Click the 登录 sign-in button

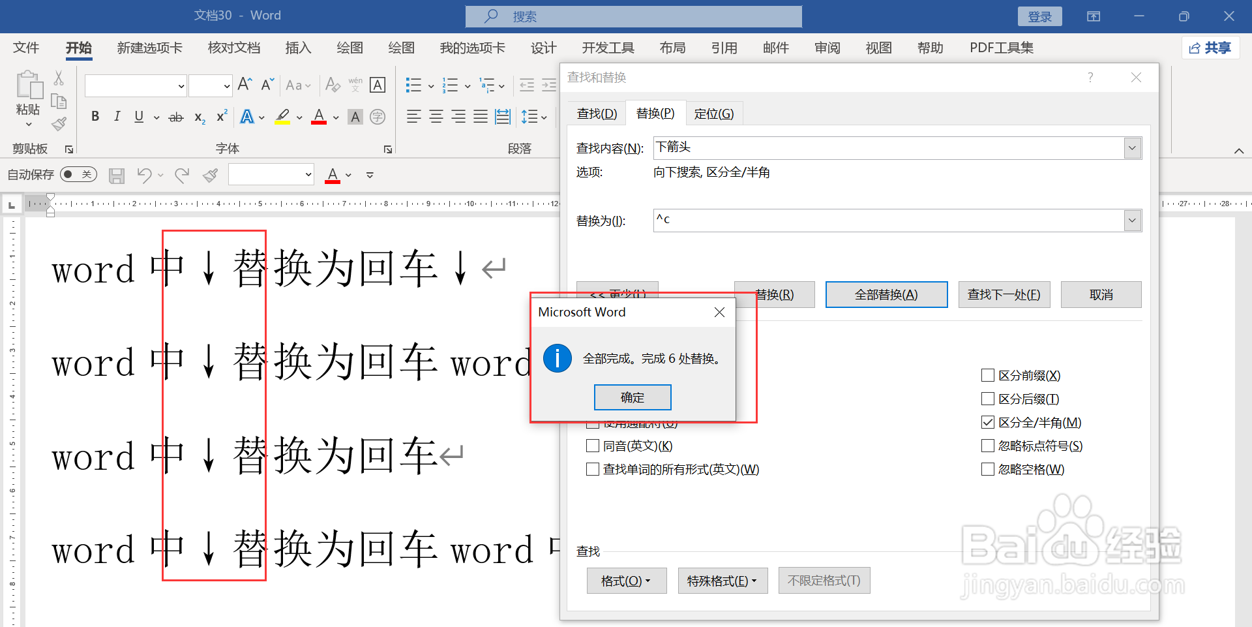(1040, 16)
